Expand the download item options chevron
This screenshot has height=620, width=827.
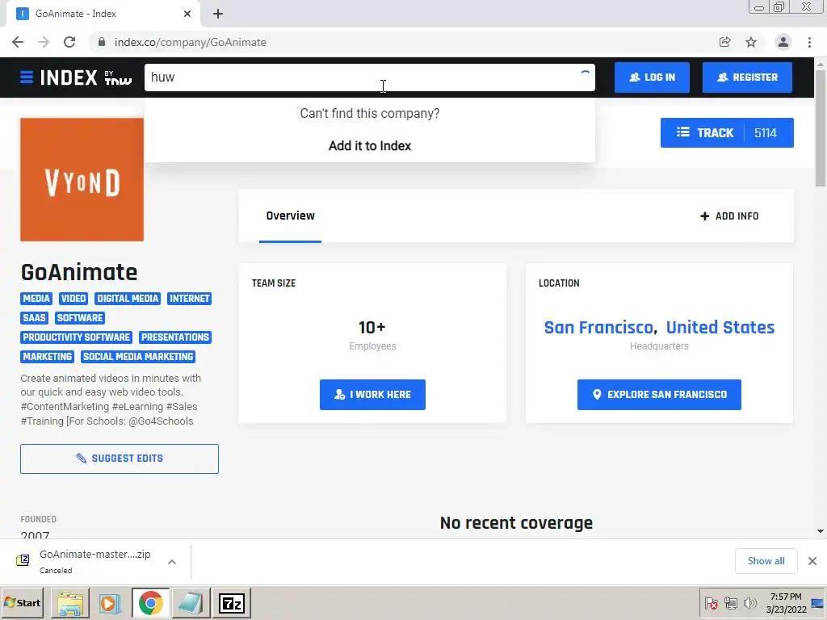click(x=172, y=562)
